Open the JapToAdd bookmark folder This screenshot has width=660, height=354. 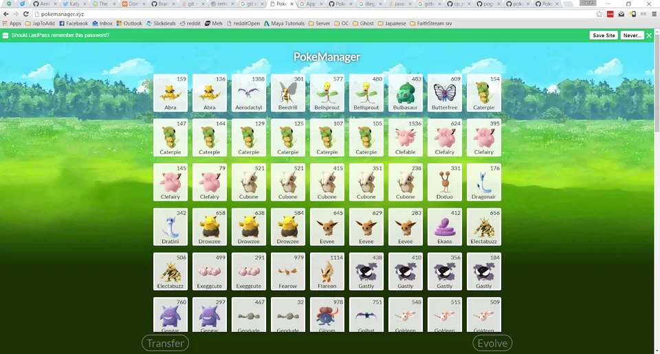[x=40, y=23]
